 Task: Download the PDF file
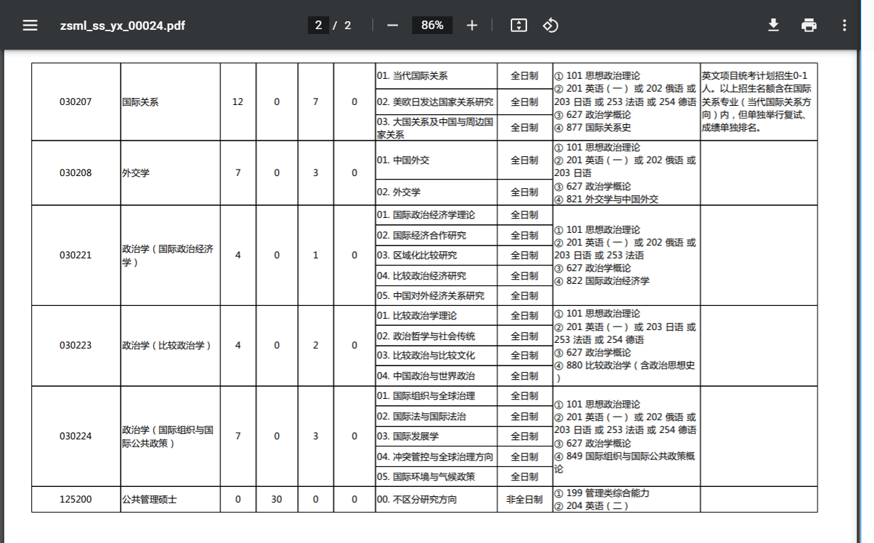773,26
